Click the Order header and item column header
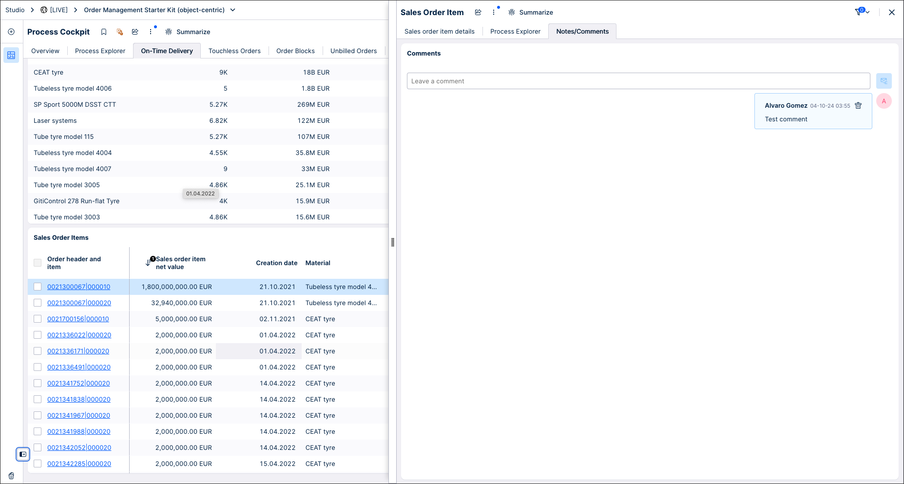This screenshot has height=484, width=904. click(x=74, y=263)
